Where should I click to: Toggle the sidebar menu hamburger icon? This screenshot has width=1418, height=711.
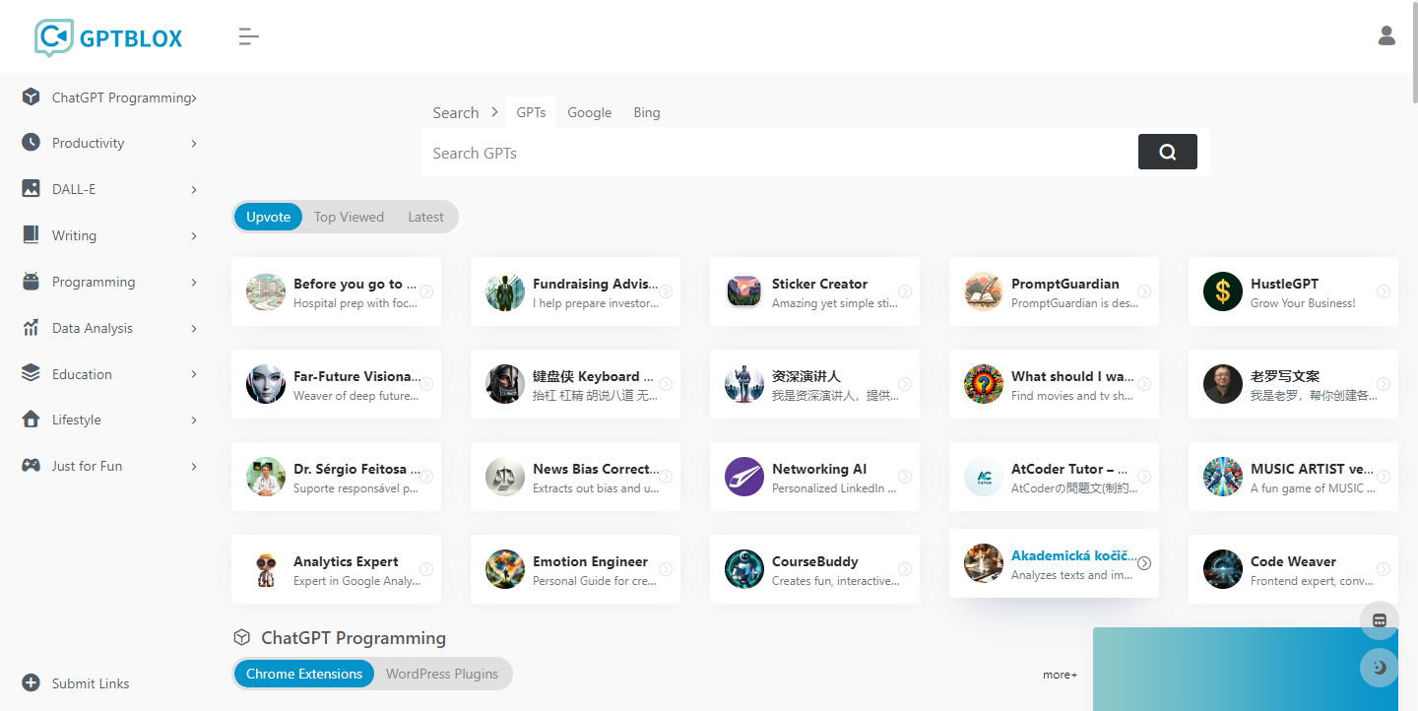tap(249, 37)
